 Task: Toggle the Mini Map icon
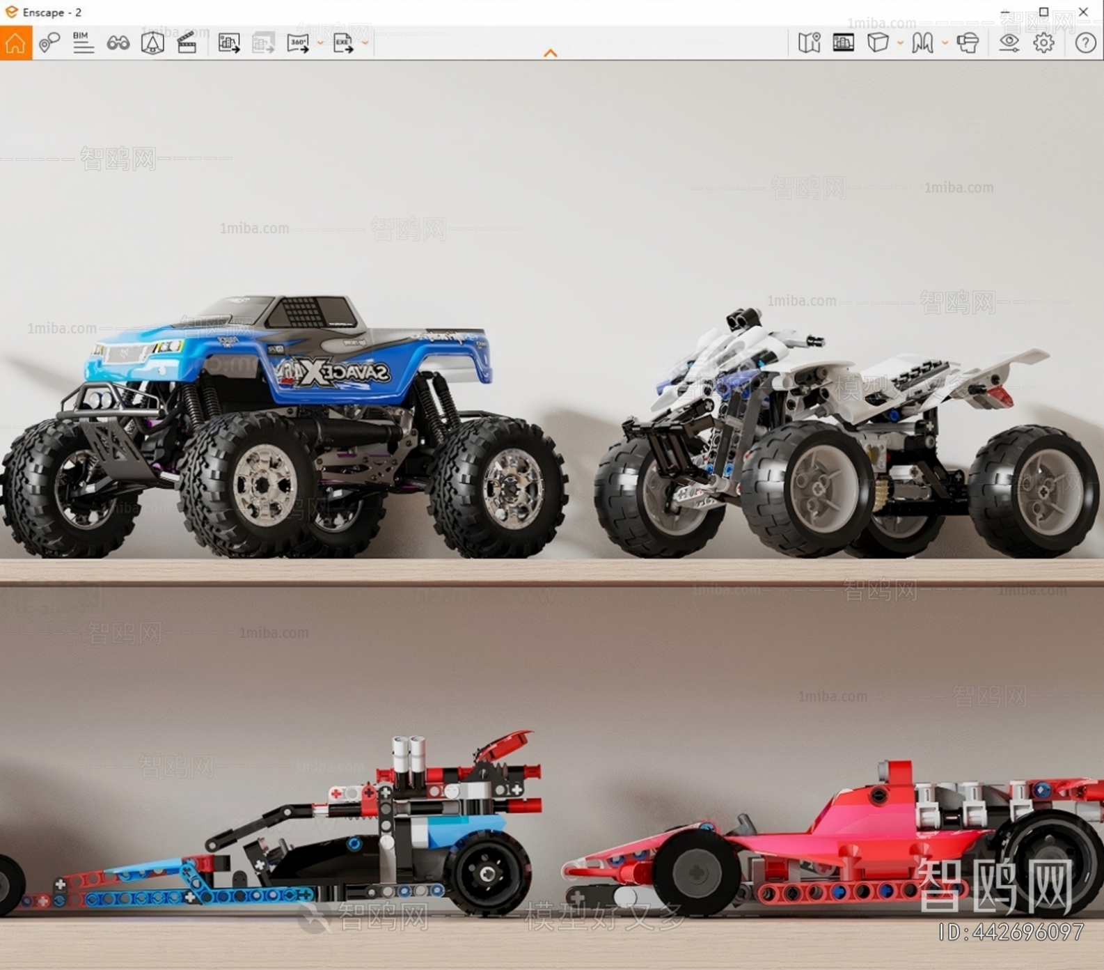click(x=809, y=43)
